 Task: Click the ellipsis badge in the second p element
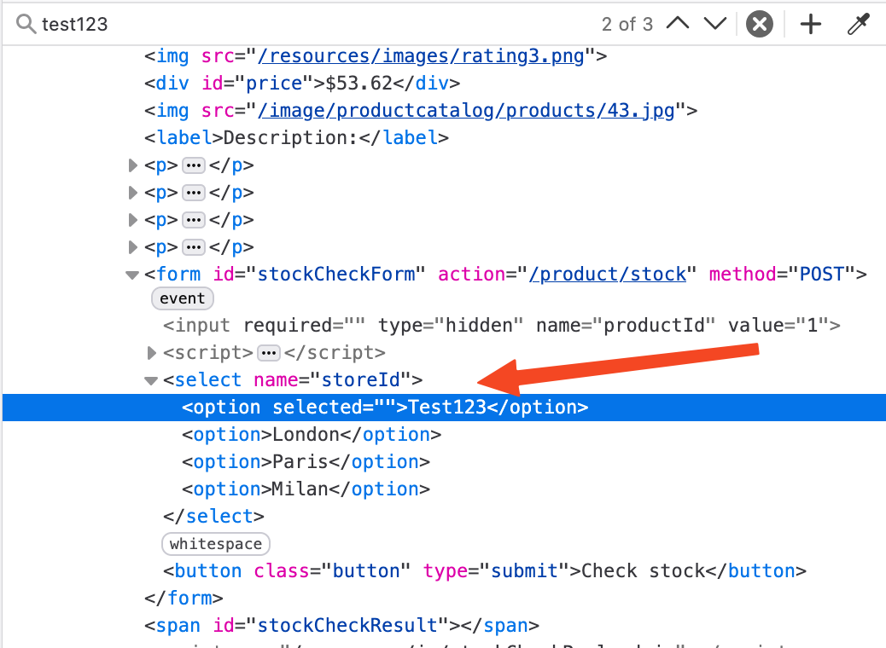(x=194, y=193)
